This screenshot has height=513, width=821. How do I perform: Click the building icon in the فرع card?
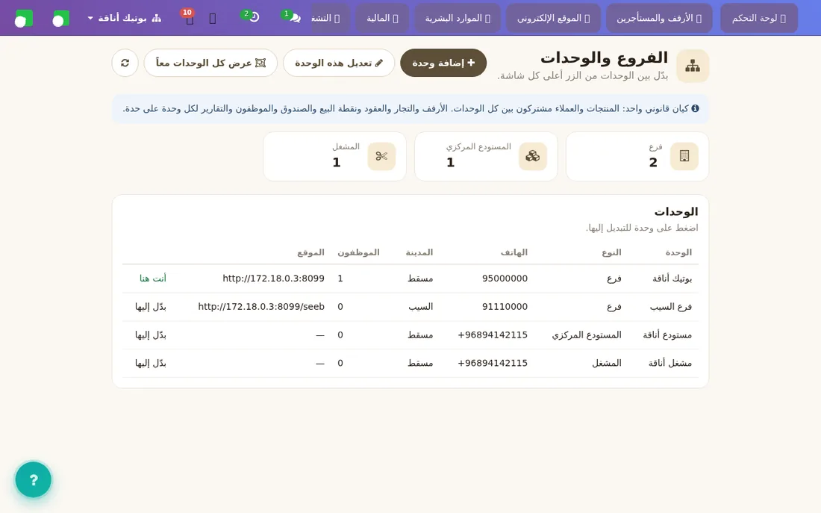coord(684,156)
